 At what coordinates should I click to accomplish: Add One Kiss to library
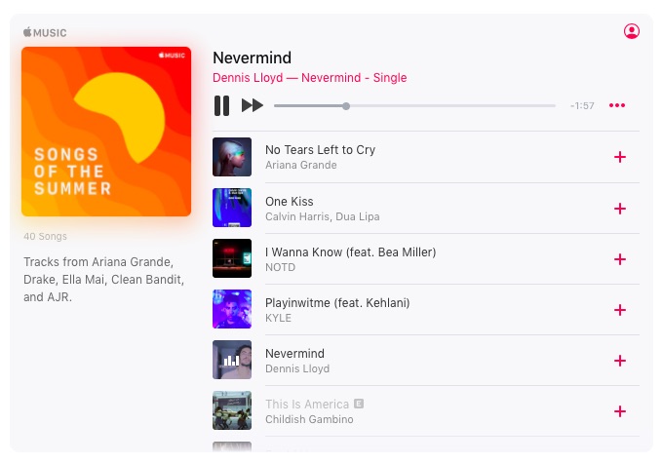tap(620, 209)
